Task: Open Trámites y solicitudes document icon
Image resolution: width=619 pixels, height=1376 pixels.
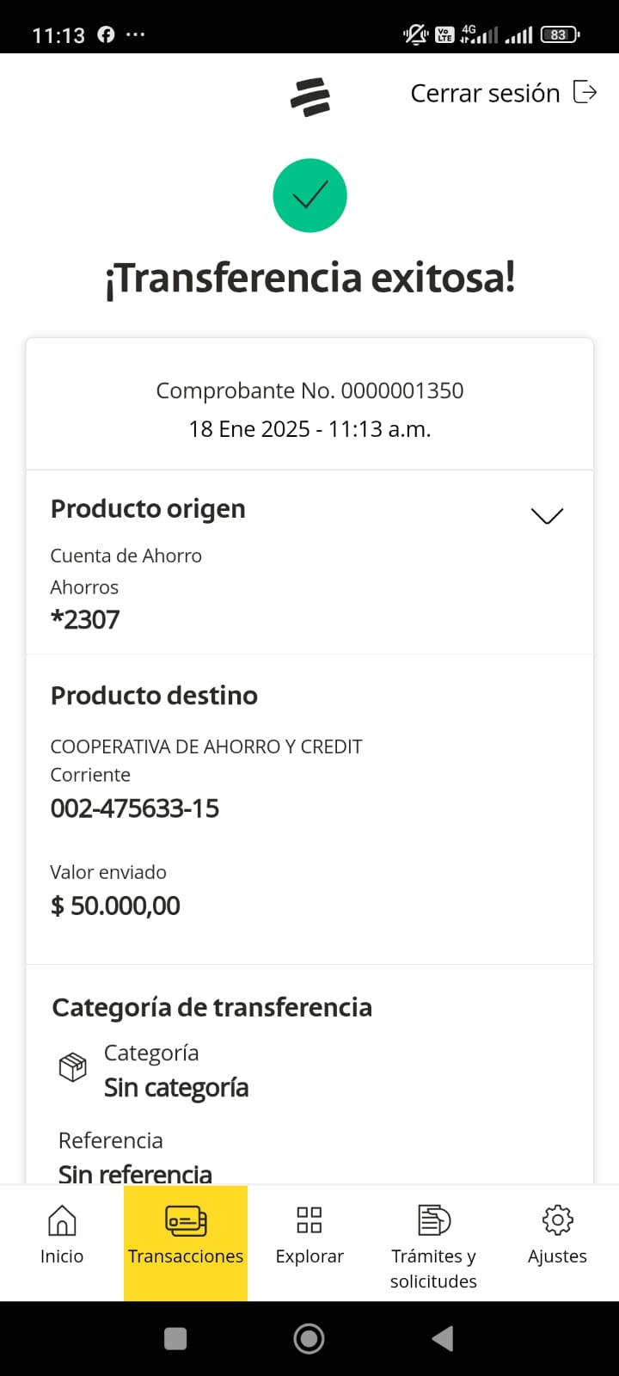Action: click(x=434, y=1219)
